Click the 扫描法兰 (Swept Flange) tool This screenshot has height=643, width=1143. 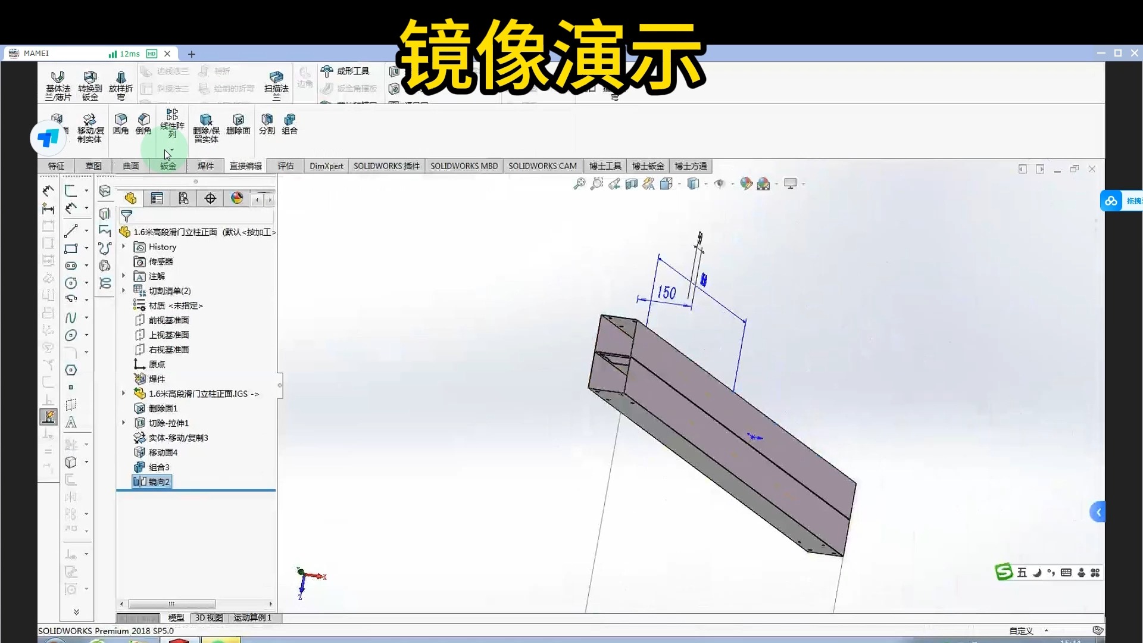276,83
